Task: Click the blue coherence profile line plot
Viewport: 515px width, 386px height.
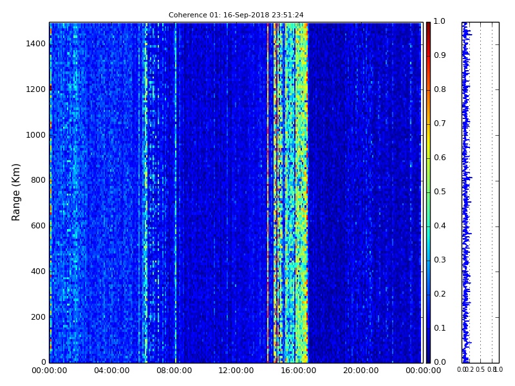Action: [465, 192]
